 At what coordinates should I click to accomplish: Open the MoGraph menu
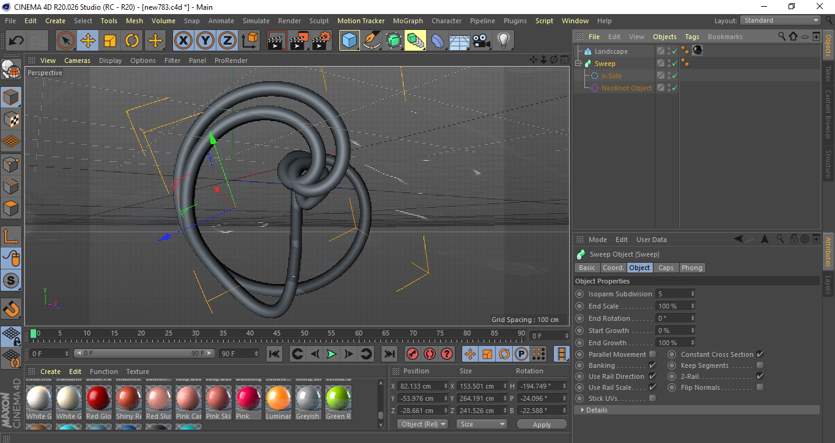408,21
